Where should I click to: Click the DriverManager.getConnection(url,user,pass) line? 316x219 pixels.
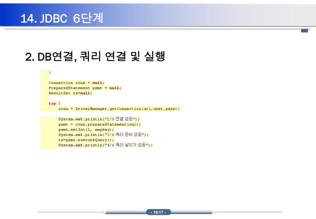pos(119,109)
